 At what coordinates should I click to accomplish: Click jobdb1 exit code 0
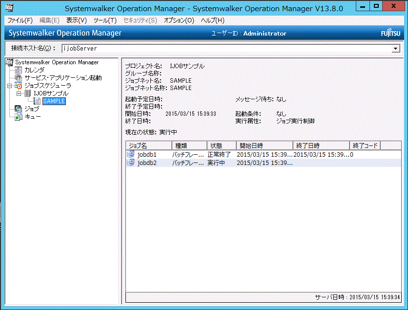351,154
